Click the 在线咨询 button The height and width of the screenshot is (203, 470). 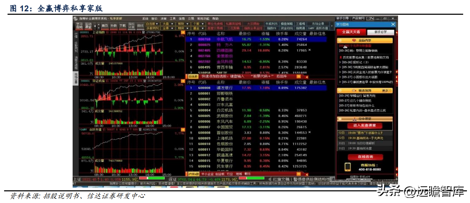pyautogui.click(x=365, y=157)
